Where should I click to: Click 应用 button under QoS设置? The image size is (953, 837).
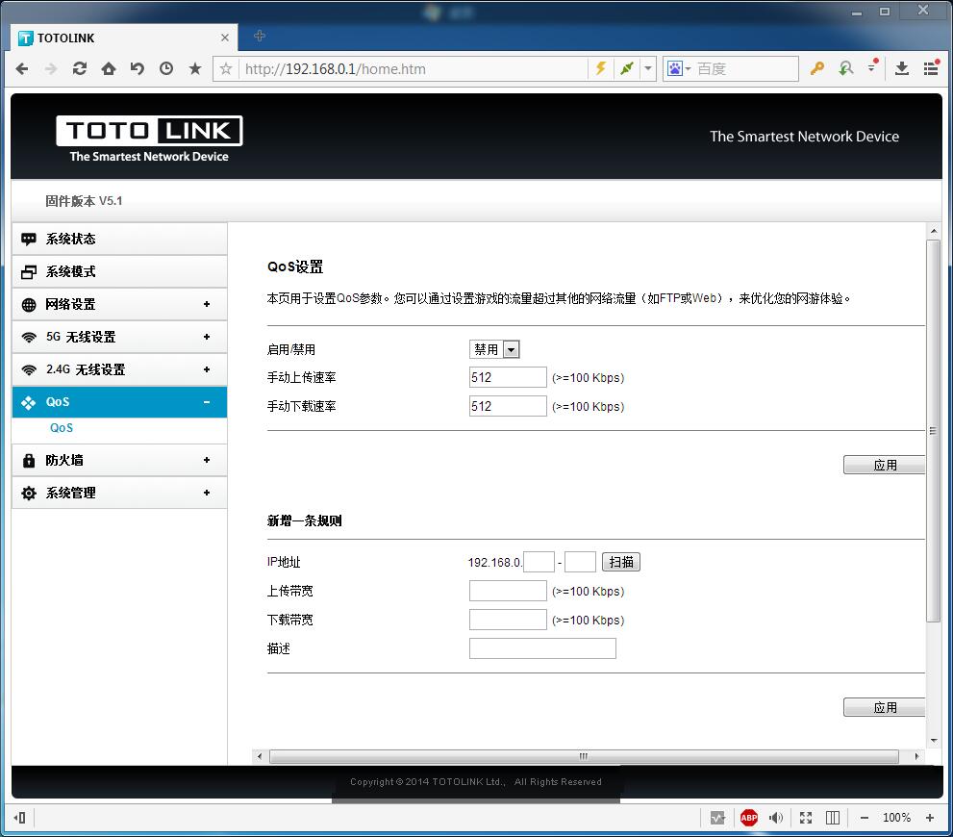(x=885, y=465)
